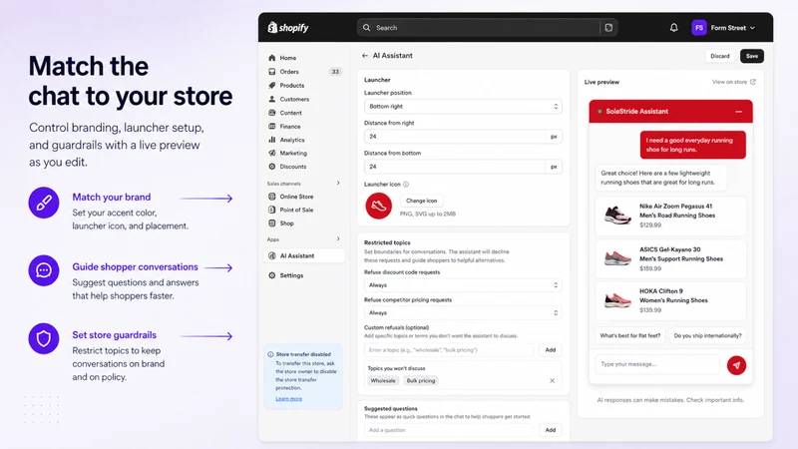Open the Launcher position dropdown
This screenshot has width=798, height=449.
tap(463, 107)
